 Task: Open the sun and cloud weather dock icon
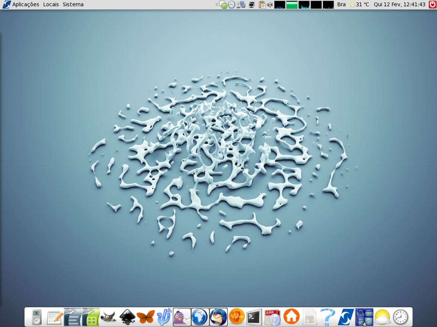point(382,317)
